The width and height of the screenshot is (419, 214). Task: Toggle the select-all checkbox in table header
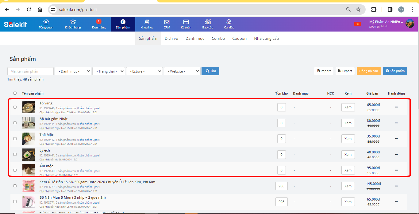click(15, 93)
